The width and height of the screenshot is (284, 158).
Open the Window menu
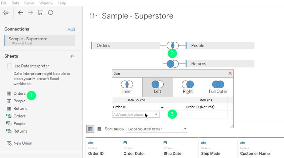click(46, 3)
